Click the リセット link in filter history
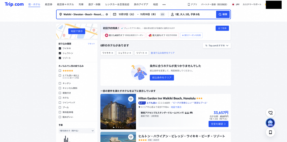 (x=91, y=44)
